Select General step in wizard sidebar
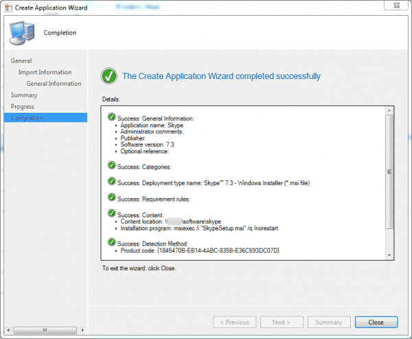The width and height of the screenshot is (412, 339). point(21,61)
